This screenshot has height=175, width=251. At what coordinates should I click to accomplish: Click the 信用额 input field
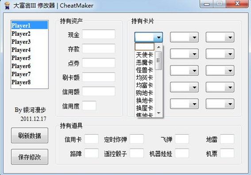click(99, 91)
